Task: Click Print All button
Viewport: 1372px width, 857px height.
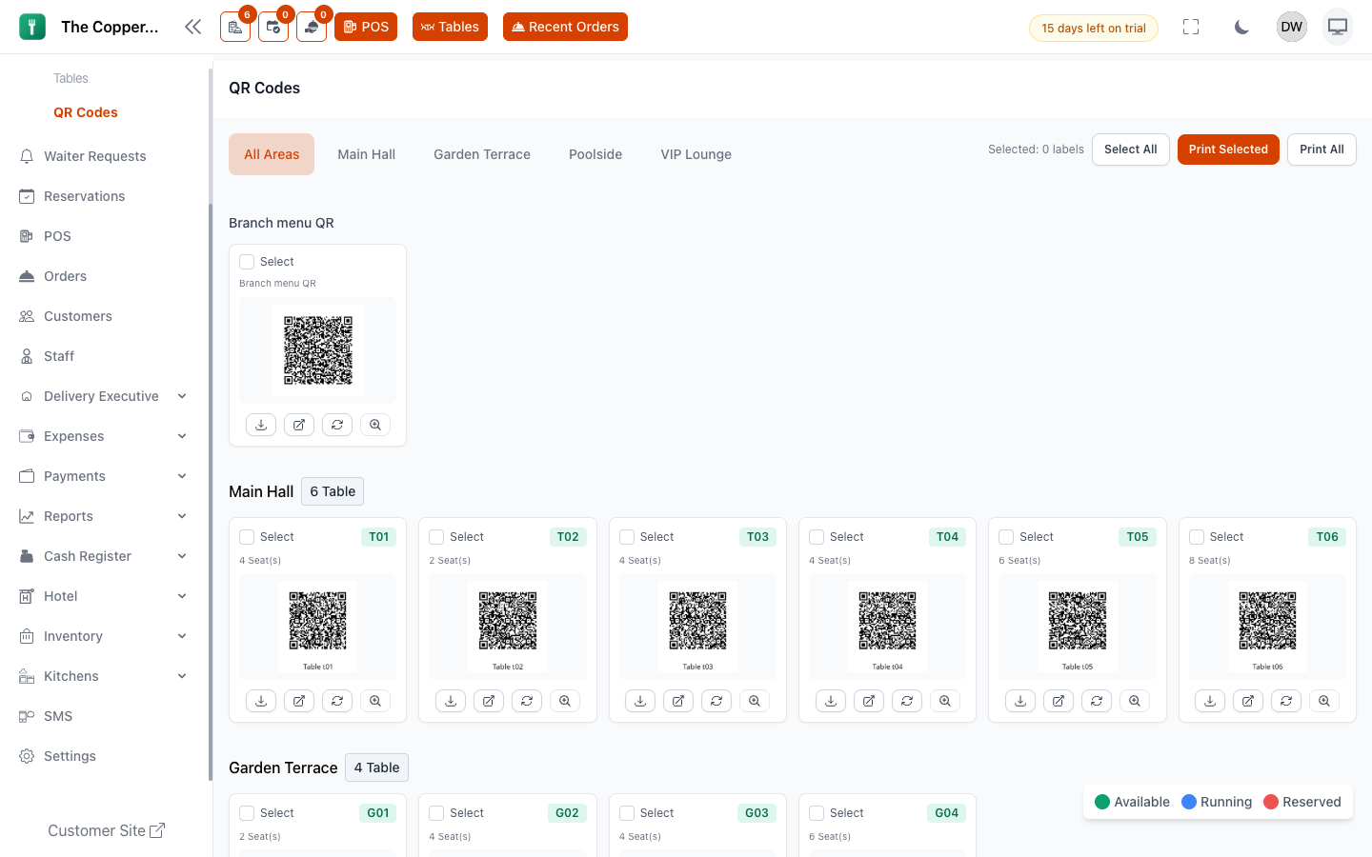Action: click(x=1322, y=149)
